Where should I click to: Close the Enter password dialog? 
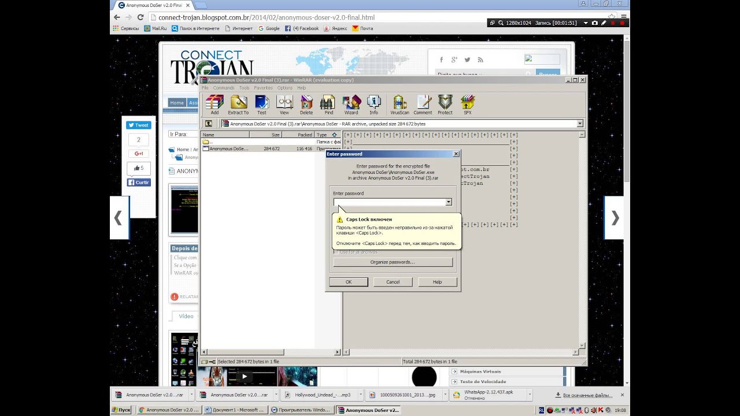point(456,154)
